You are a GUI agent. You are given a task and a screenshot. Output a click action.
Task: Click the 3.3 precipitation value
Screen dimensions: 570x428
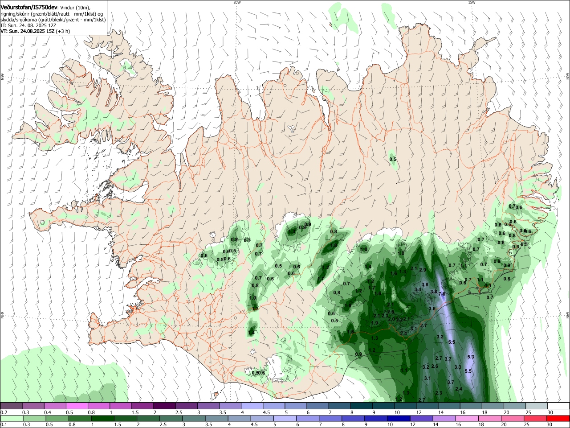(458, 367)
